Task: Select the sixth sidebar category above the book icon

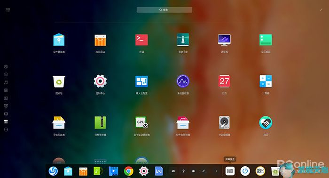Action: coord(6,106)
